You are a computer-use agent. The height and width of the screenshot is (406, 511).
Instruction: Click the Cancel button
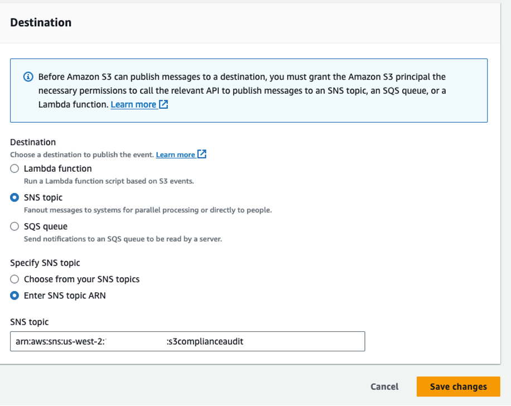384,386
